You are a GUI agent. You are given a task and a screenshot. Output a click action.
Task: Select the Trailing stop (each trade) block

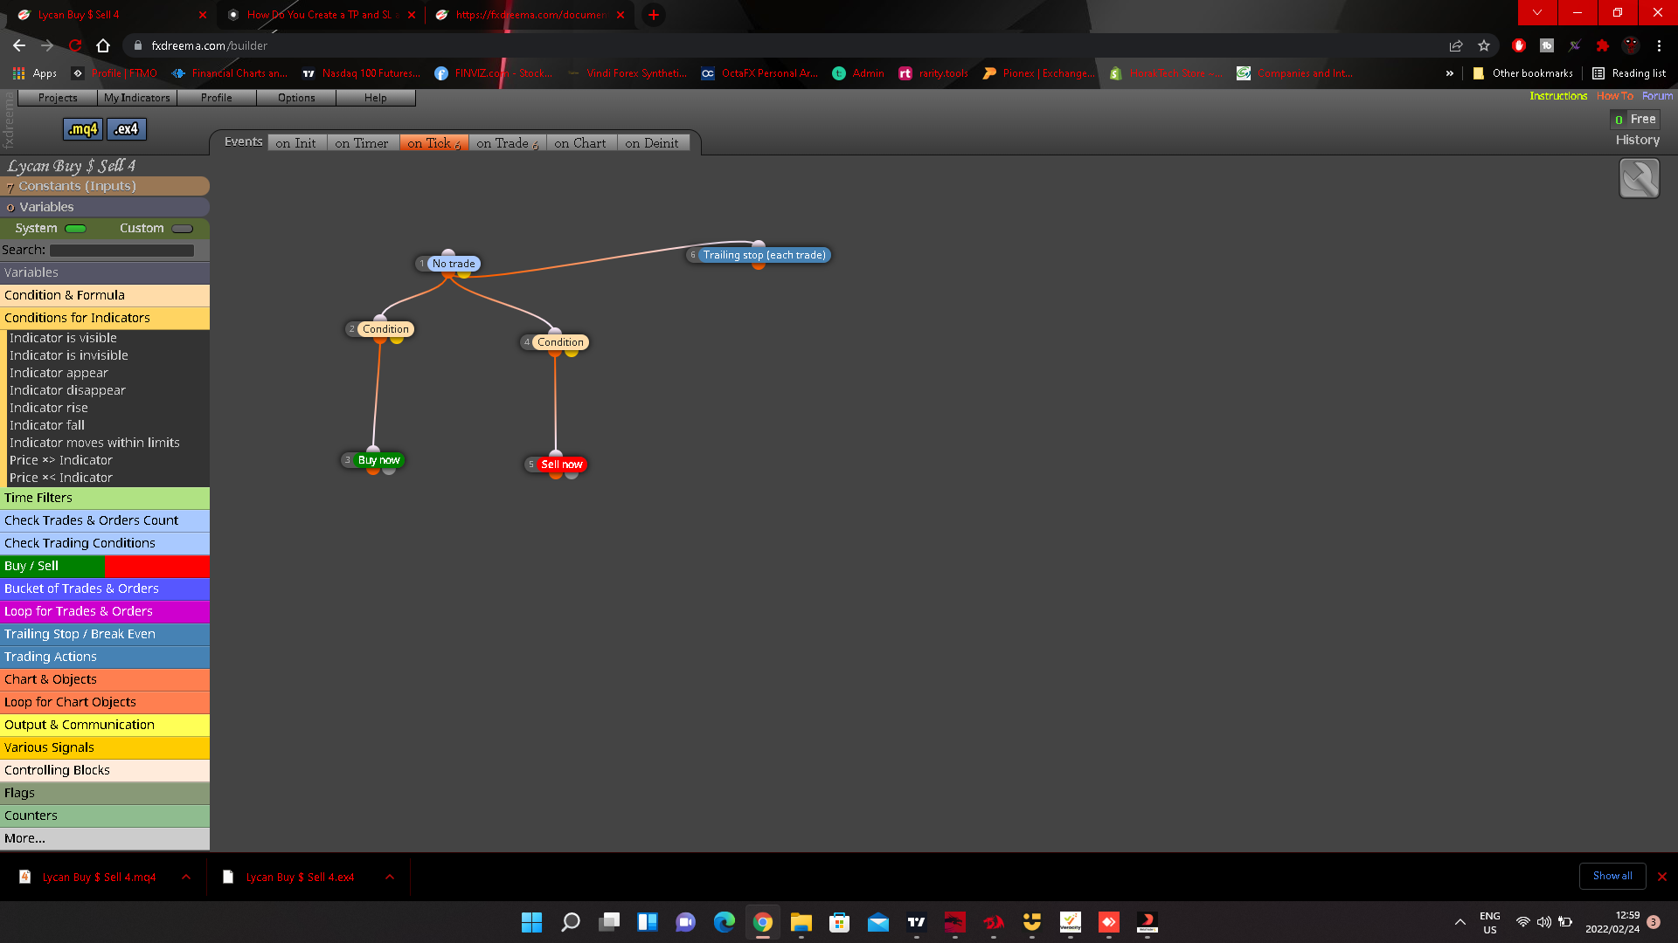click(x=764, y=255)
